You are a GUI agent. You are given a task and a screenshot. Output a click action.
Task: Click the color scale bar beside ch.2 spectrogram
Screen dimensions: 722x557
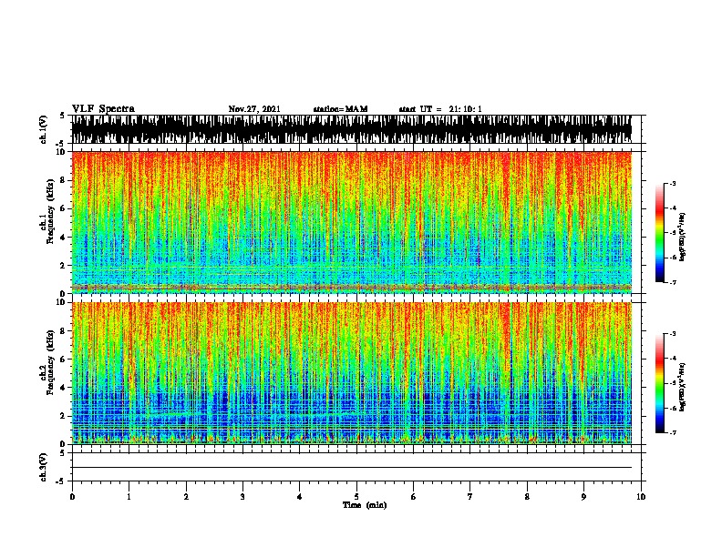[x=659, y=383]
